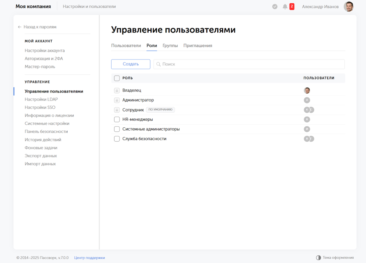Image resolution: width=366 pixels, height=263 pixels.
Task: Click the magnifier icon in search field
Action: click(158, 64)
